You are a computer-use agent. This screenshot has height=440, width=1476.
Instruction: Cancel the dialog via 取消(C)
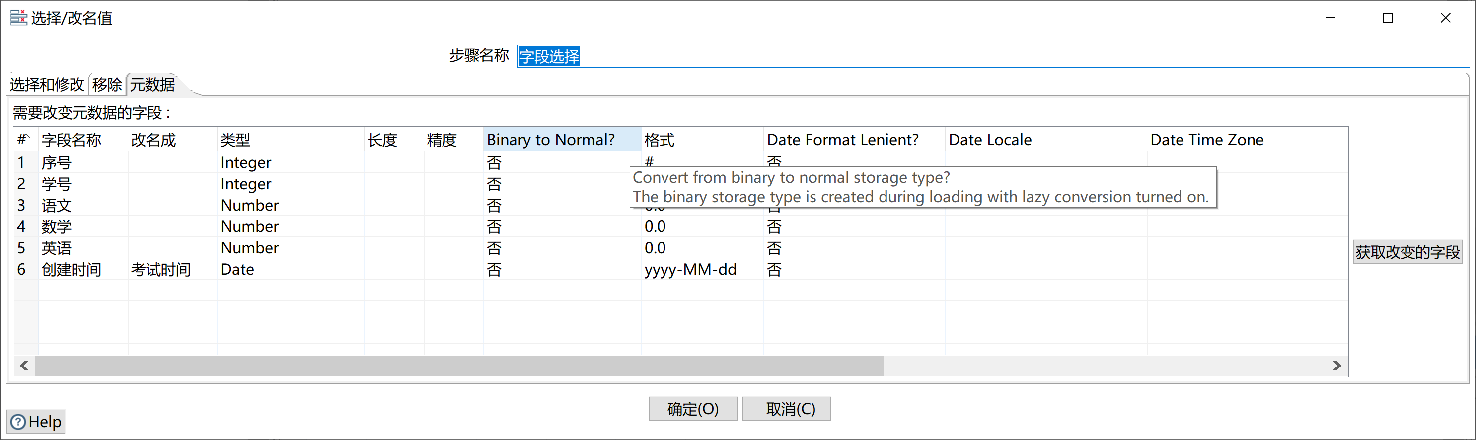(x=786, y=409)
